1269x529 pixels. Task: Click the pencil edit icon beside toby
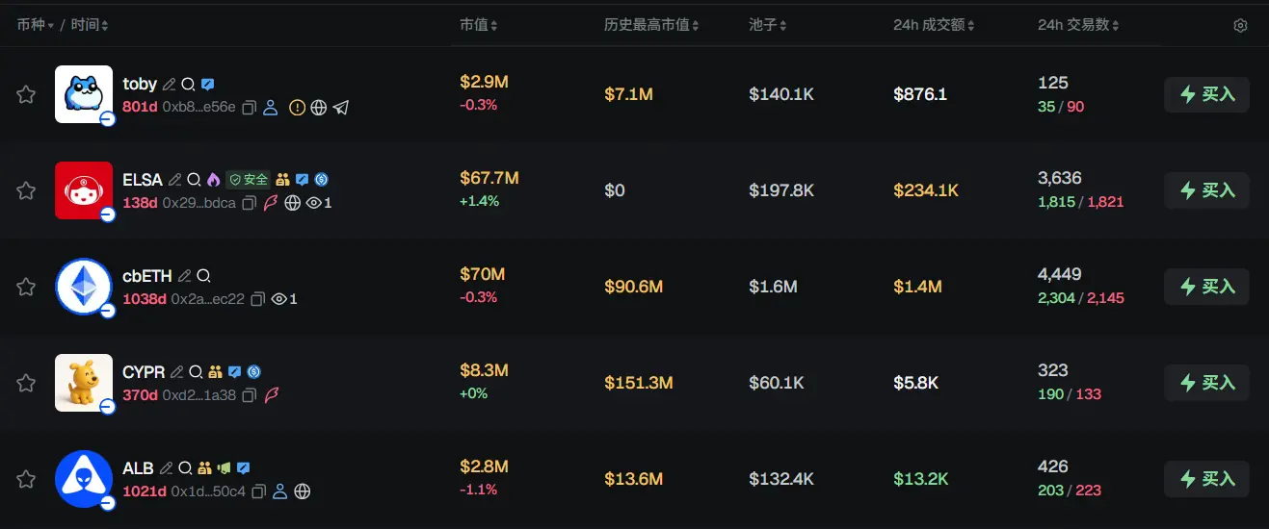170,85
